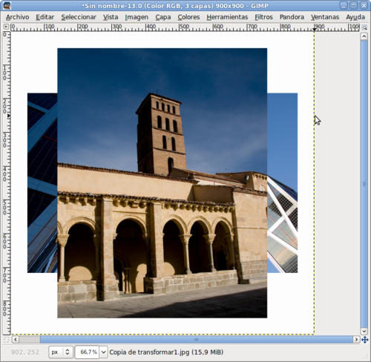The width and height of the screenshot is (371, 362).
Task: Click the horizontal scrollbar thumb
Action: (197, 340)
